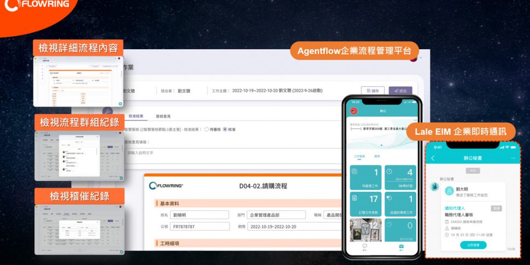Tap the icon on the 延遲的專案工作 tile
Viewport: 530px width, 265px height.
pos(389,198)
